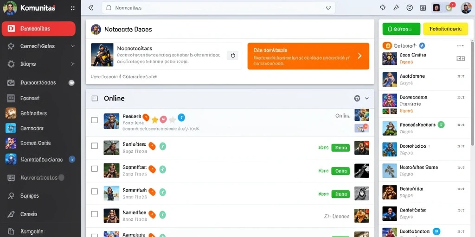Screen dimensions: 475x237
Task: Click the Feonoet sidebar item icon
Action: pyautogui.click(x=11, y=98)
